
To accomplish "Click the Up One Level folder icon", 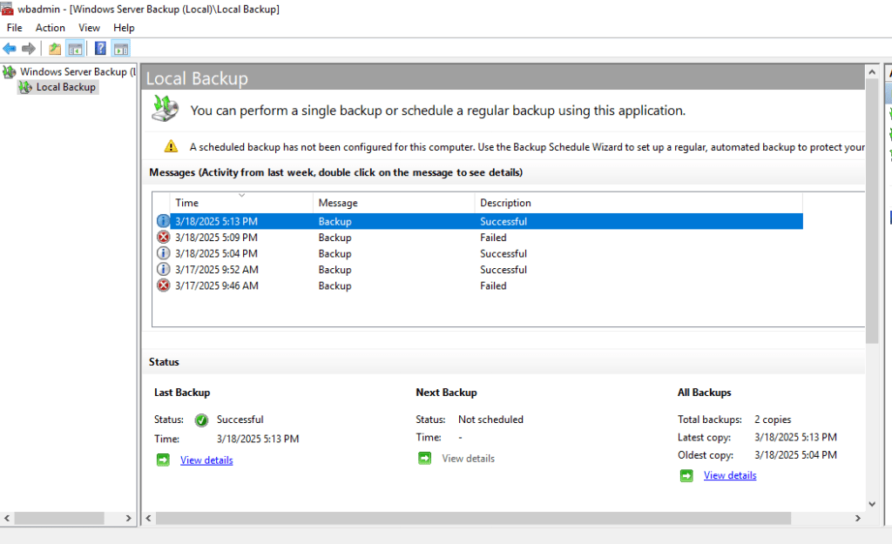I will [55, 49].
